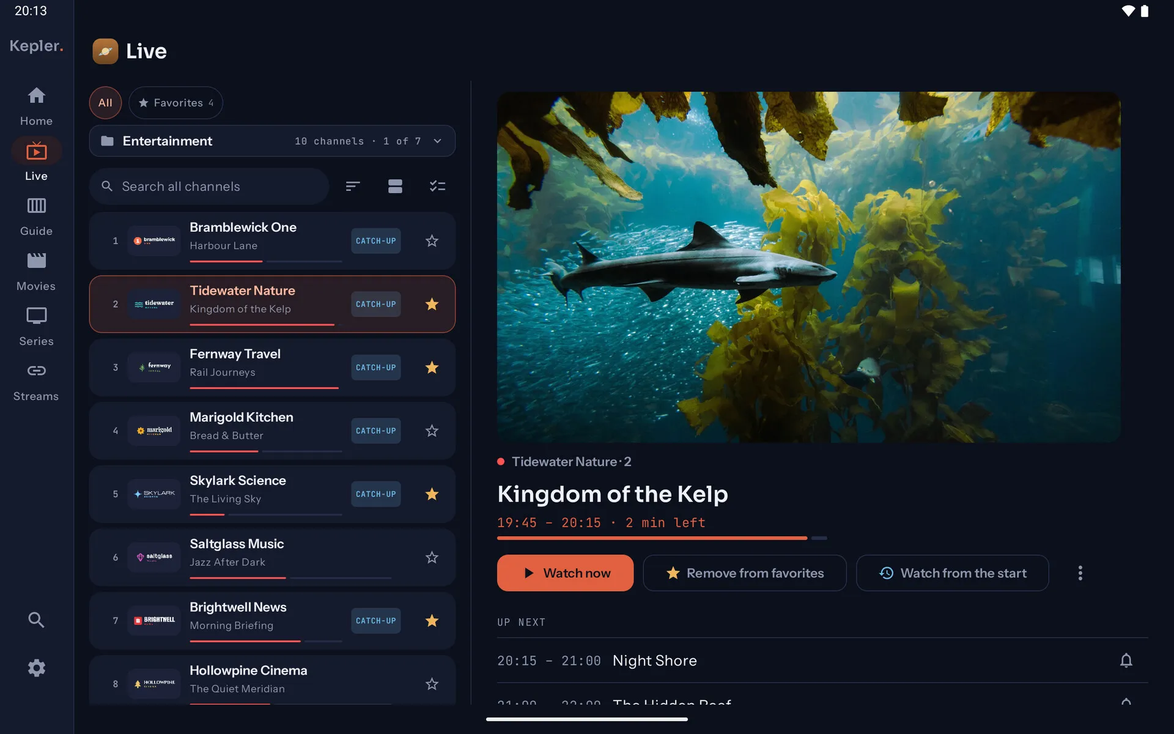Open Catch-up for Skylark Science

(375, 494)
